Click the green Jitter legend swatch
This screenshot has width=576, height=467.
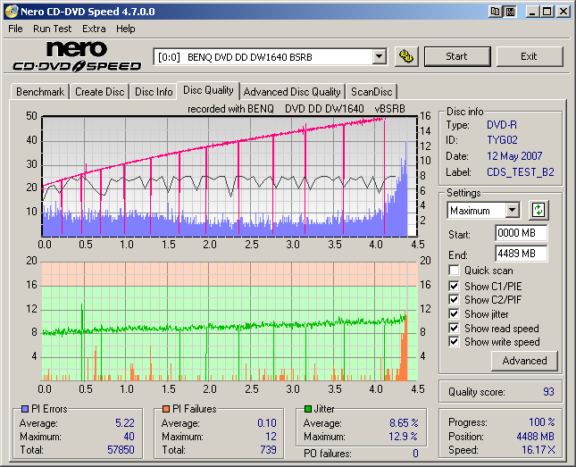point(308,409)
